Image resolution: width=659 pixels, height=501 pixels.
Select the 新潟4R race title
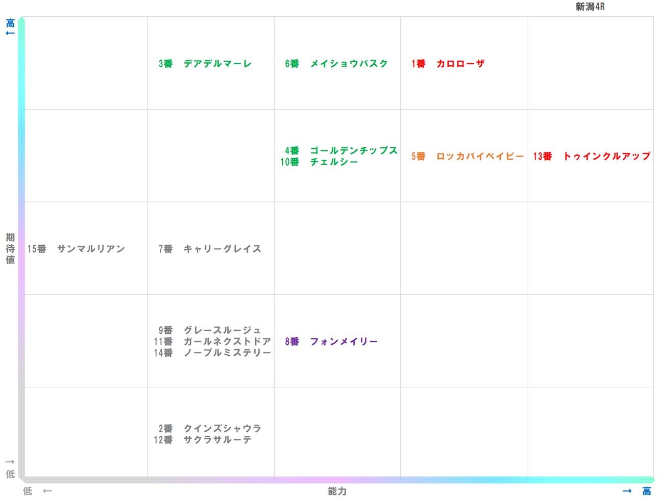point(590,7)
